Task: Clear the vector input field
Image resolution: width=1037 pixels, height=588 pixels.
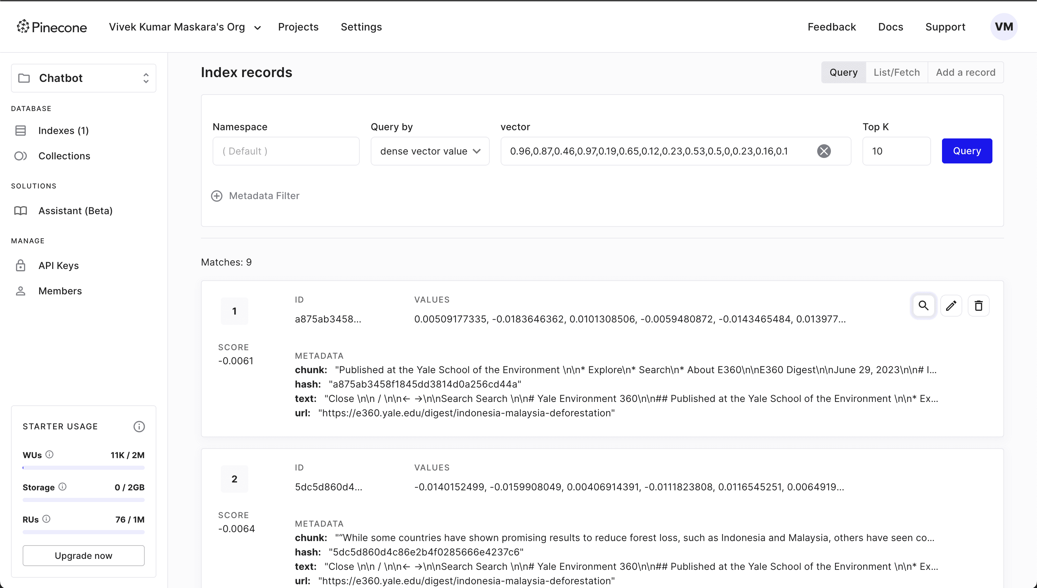Action: [825, 151]
